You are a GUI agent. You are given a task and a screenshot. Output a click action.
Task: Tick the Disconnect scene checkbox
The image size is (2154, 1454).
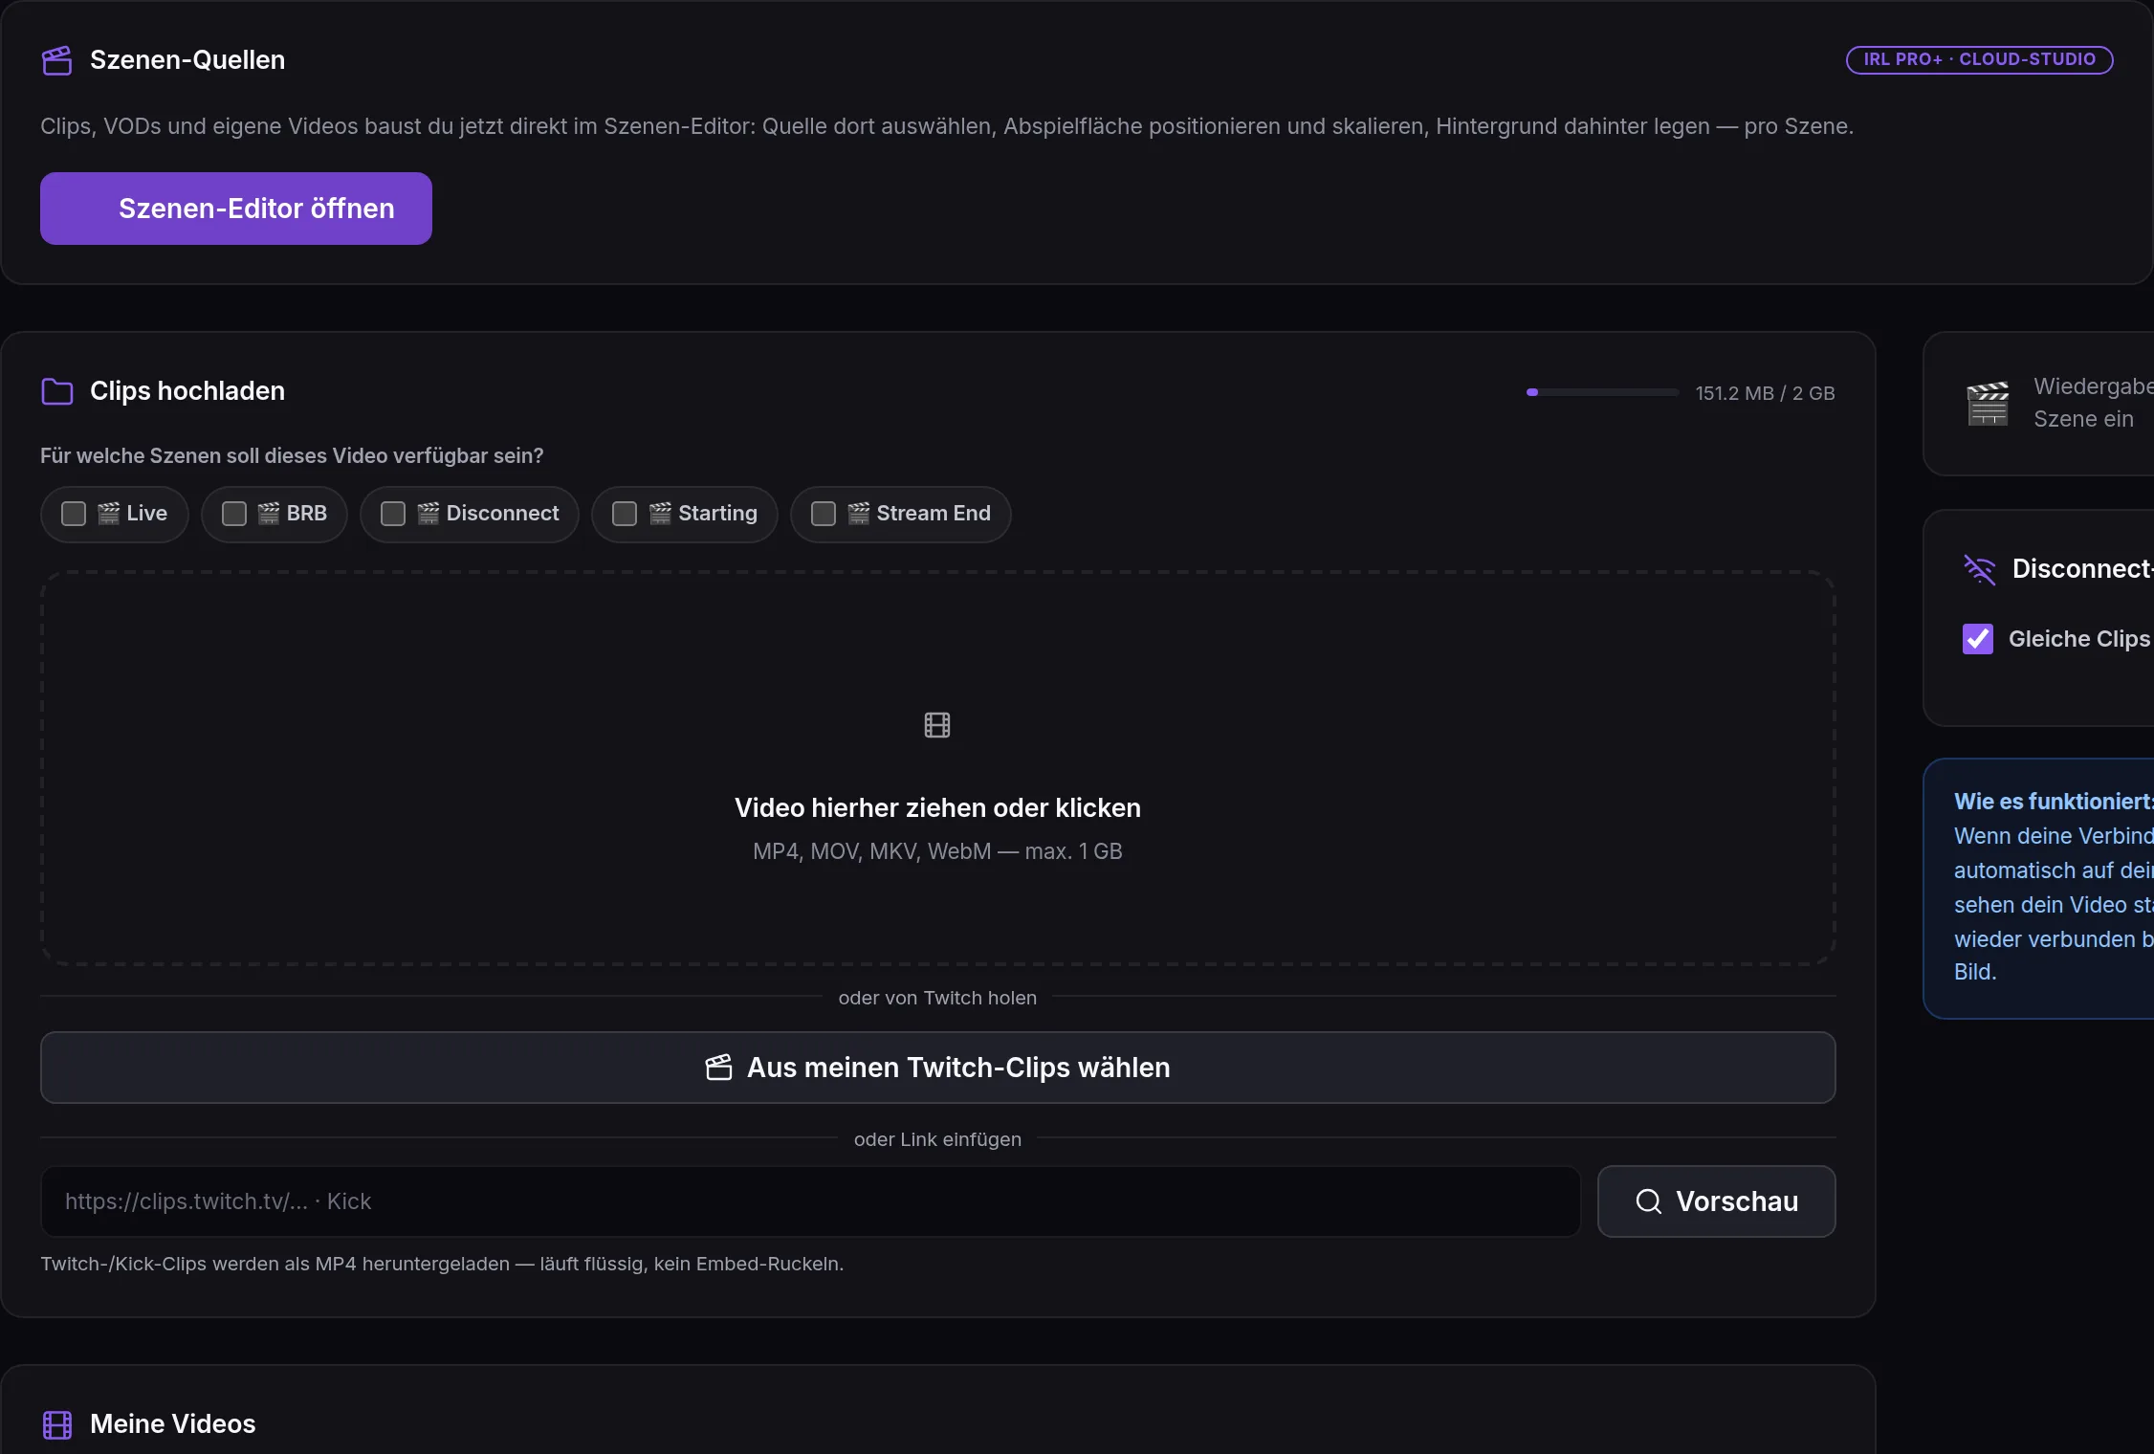pyautogui.click(x=393, y=514)
